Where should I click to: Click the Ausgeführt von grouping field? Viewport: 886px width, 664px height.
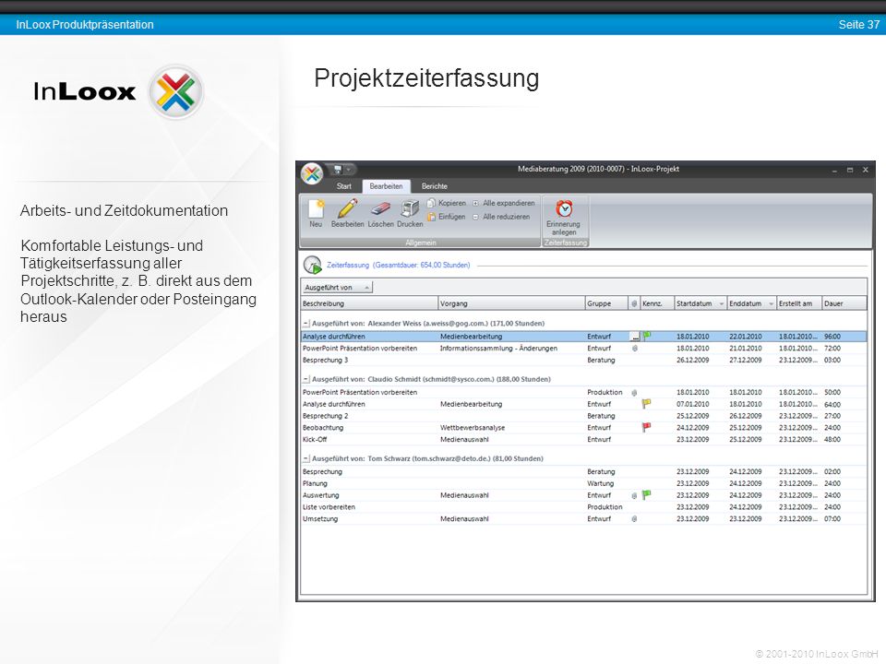pos(338,288)
